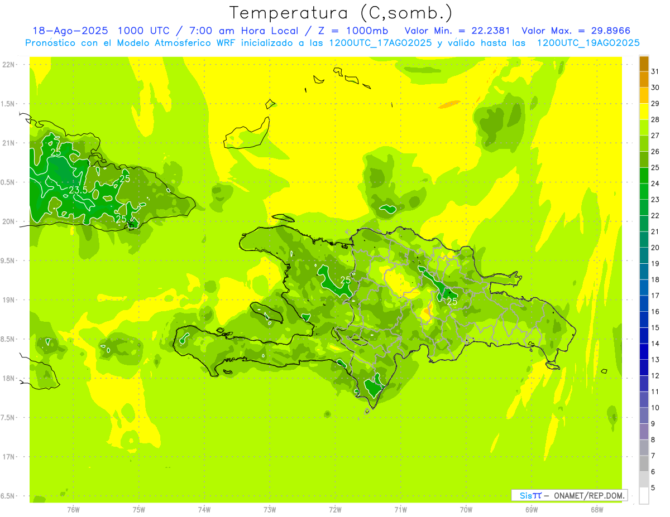Click the '19N' latitude axis label

tap(8, 300)
